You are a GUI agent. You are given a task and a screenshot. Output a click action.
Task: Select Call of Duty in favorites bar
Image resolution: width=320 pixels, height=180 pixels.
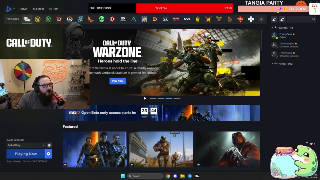[27, 19]
